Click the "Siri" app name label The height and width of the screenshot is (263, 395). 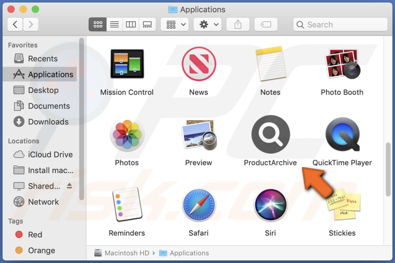point(270,233)
